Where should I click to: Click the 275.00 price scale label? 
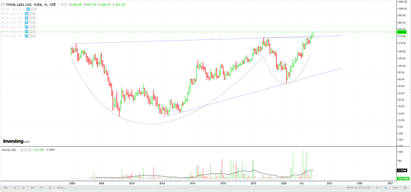tap(402, 43)
